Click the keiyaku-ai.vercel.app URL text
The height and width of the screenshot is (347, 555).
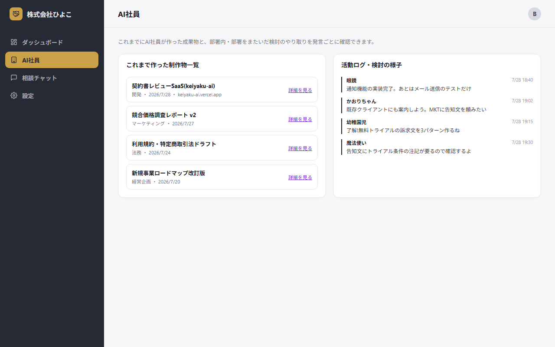click(x=199, y=95)
